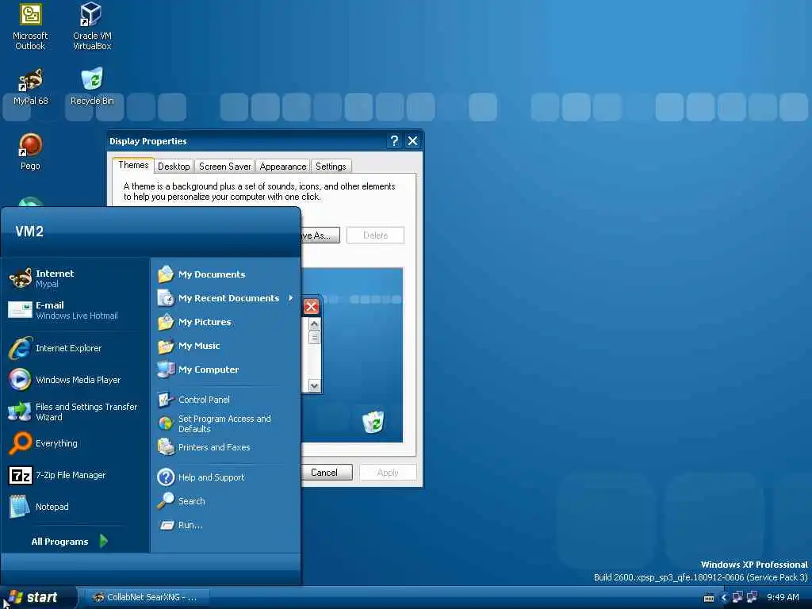Image resolution: width=812 pixels, height=609 pixels.
Task: Show hidden system tray icons arrow
Action: pyautogui.click(x=724, y=598)
